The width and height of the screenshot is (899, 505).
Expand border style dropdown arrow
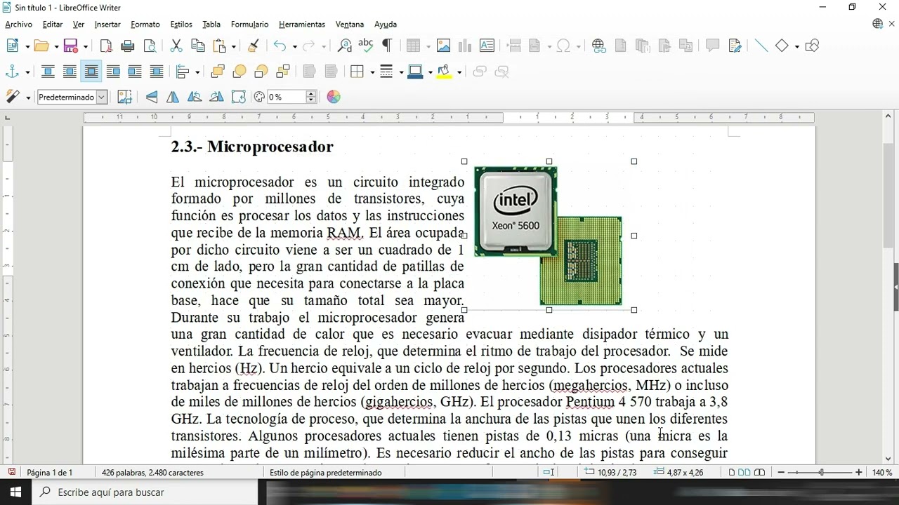(x=400, y=72)
